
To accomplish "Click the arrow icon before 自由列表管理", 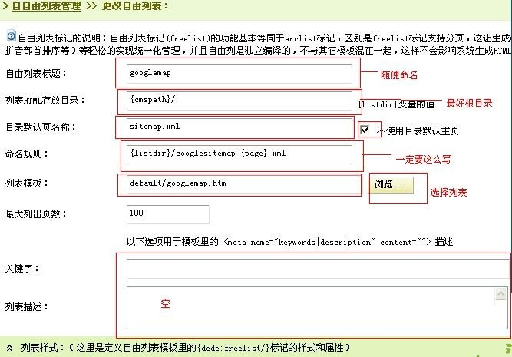I will [5, 5].
